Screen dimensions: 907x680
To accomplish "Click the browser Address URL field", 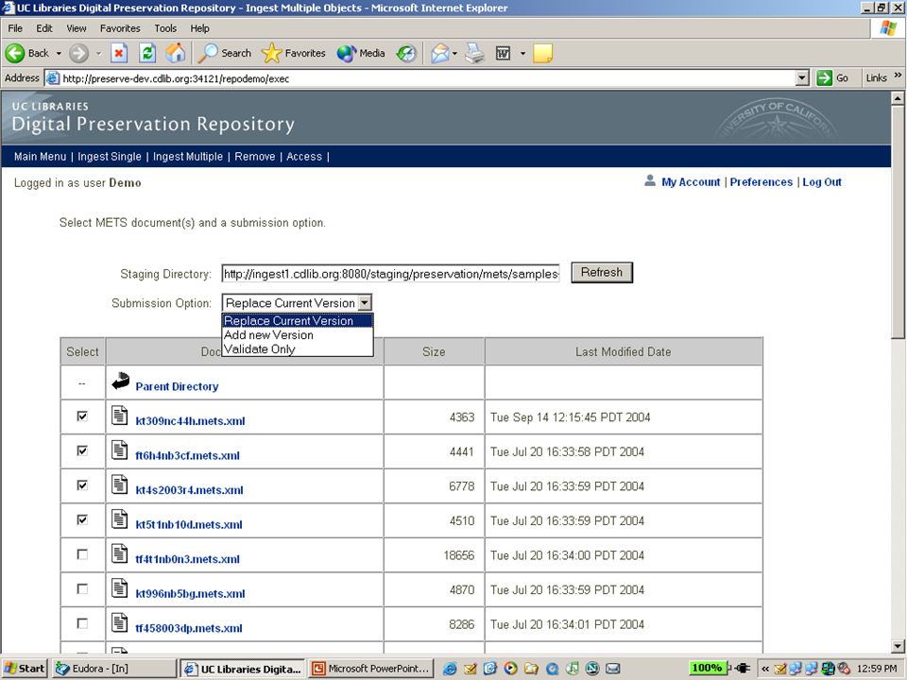I will pos(428,78).
